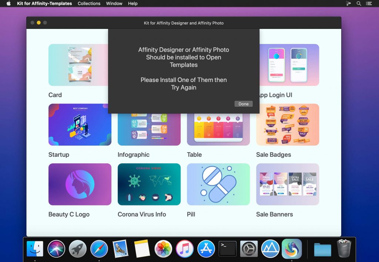Open the App Store from the Dock
This screenshot has width=379, height=262.
(x=206, y=248)
